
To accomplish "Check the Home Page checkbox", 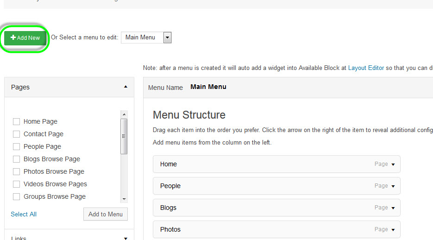I will coord(17,121).
